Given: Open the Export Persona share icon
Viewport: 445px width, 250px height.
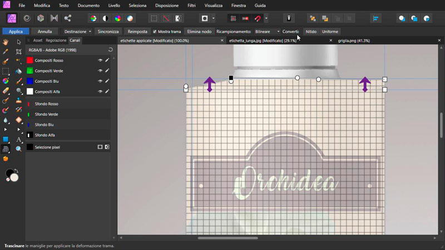Looking at the screenshot, I should (67, 18).
